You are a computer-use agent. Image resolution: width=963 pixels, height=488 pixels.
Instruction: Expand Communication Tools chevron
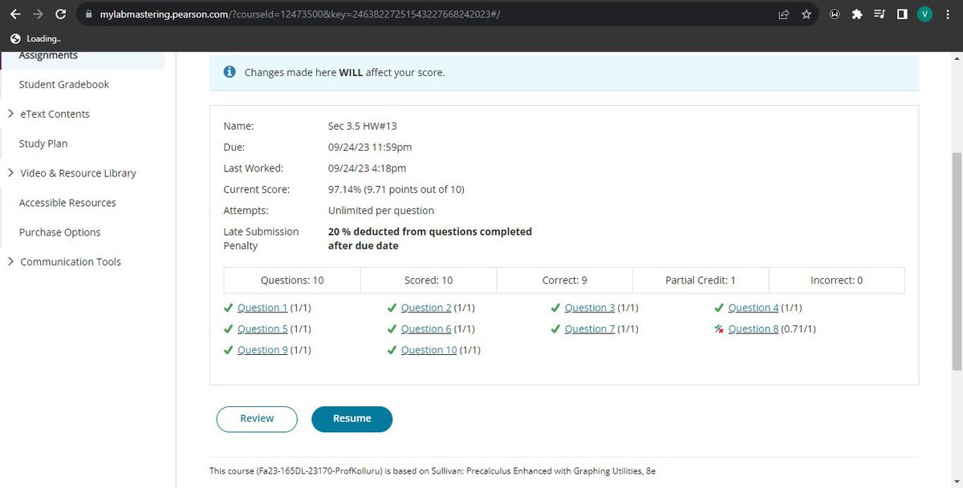coord(11,262)
